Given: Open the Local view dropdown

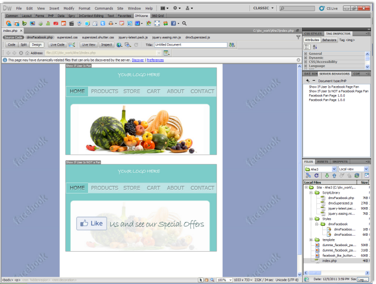Looking at the screenshot, I should tap(366, 169).
